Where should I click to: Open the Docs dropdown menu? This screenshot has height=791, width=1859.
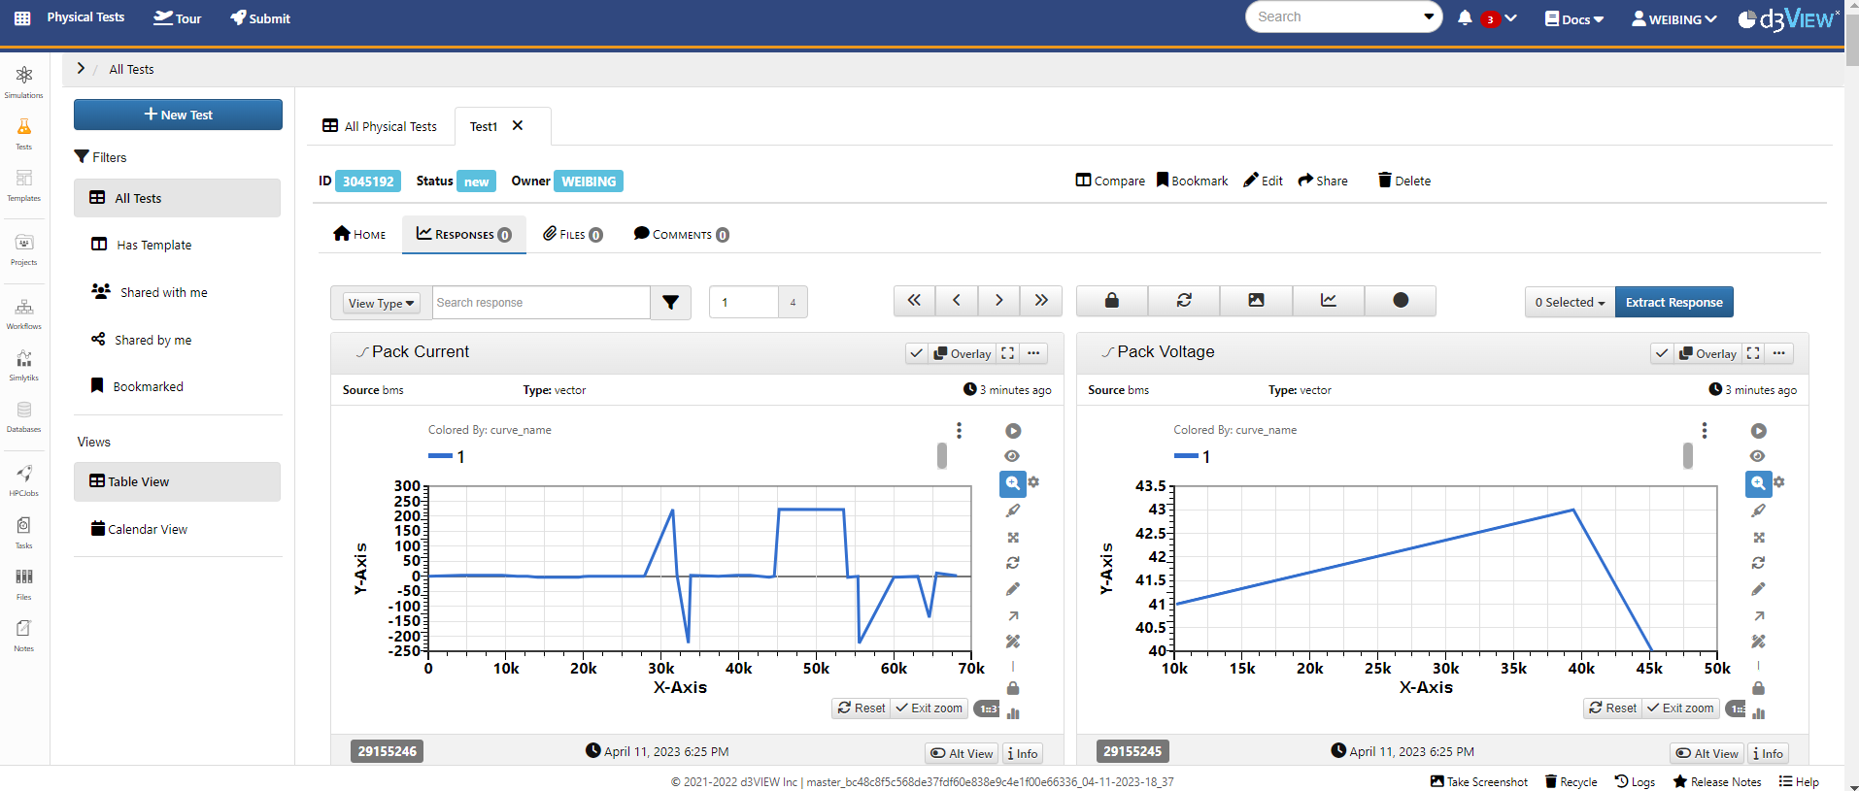(1574, 18)
